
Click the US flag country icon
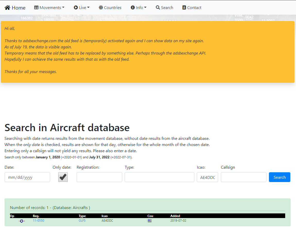(x=150, y=221)
